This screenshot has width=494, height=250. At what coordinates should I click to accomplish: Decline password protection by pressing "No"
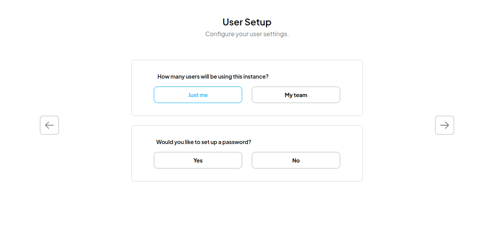(x=296, y=160)
